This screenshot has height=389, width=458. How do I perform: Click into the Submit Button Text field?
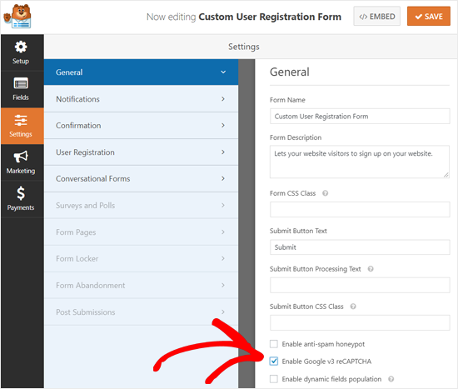[x=360, y=247]
